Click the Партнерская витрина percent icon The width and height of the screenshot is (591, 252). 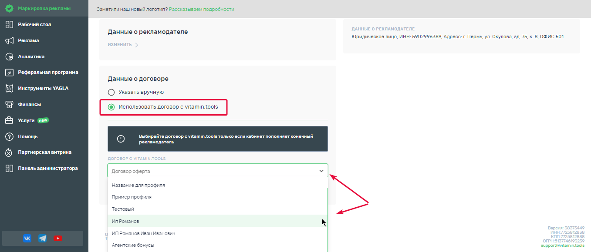pyautogui.click(x=9, y=152)
